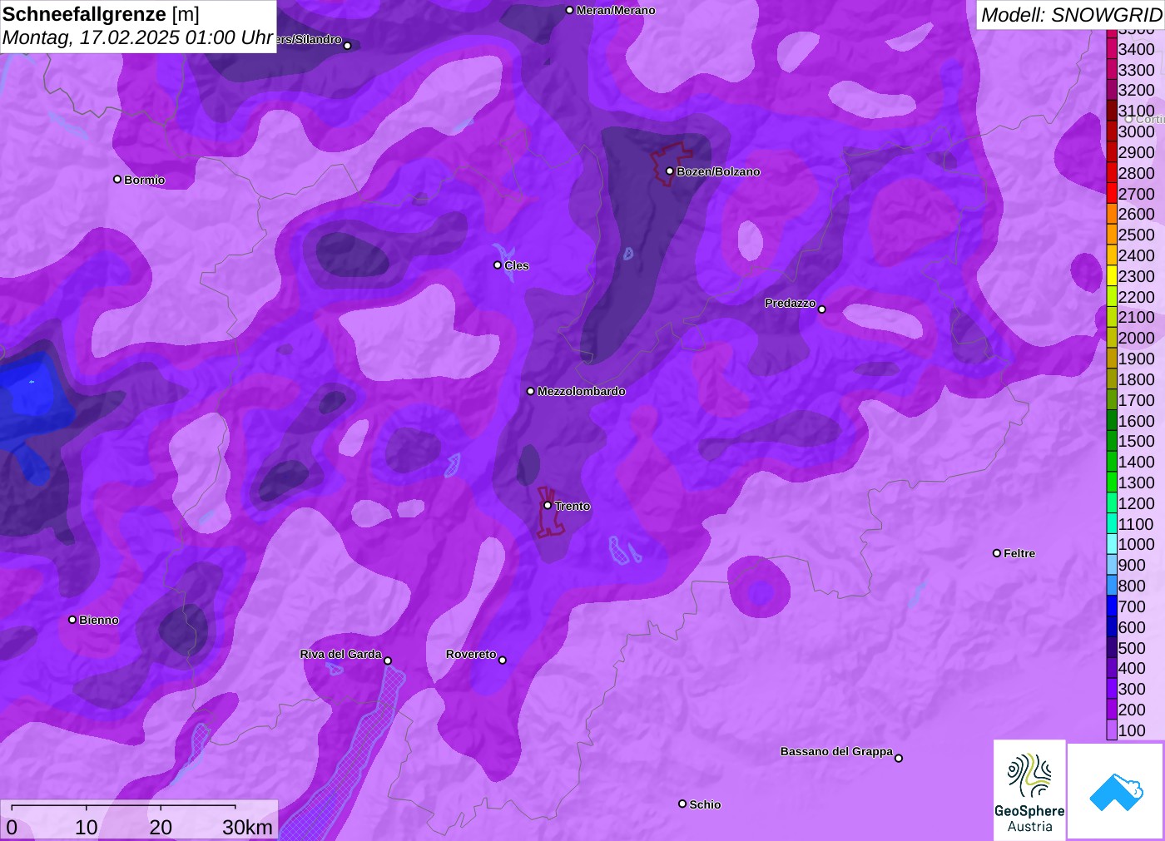Click the Schio city marker
This screenshot has height=841, width=1165.
[x=682, y=804]
